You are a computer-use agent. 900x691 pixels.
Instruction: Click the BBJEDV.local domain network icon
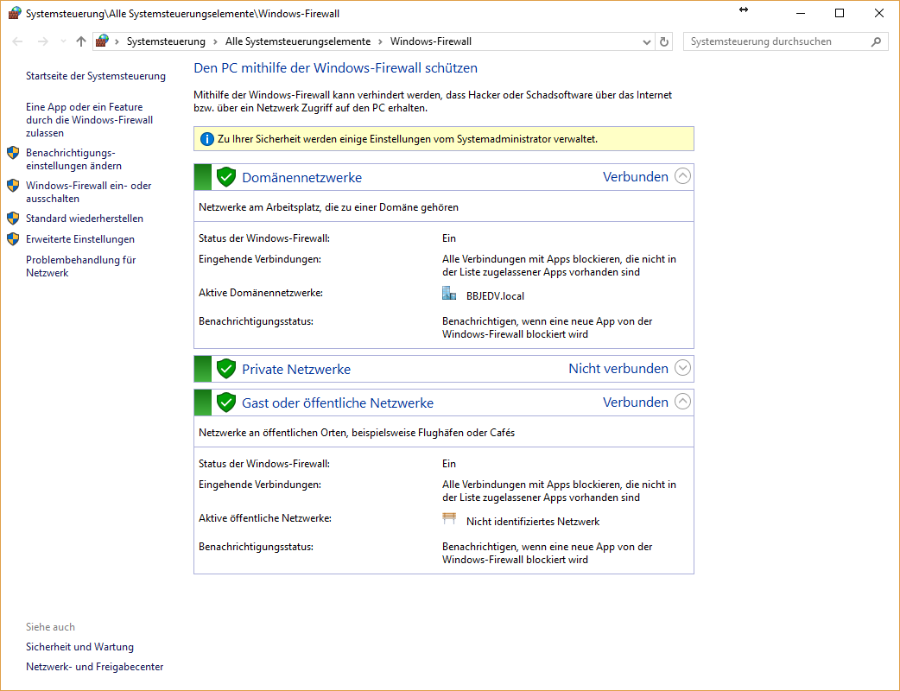point(449,294)
